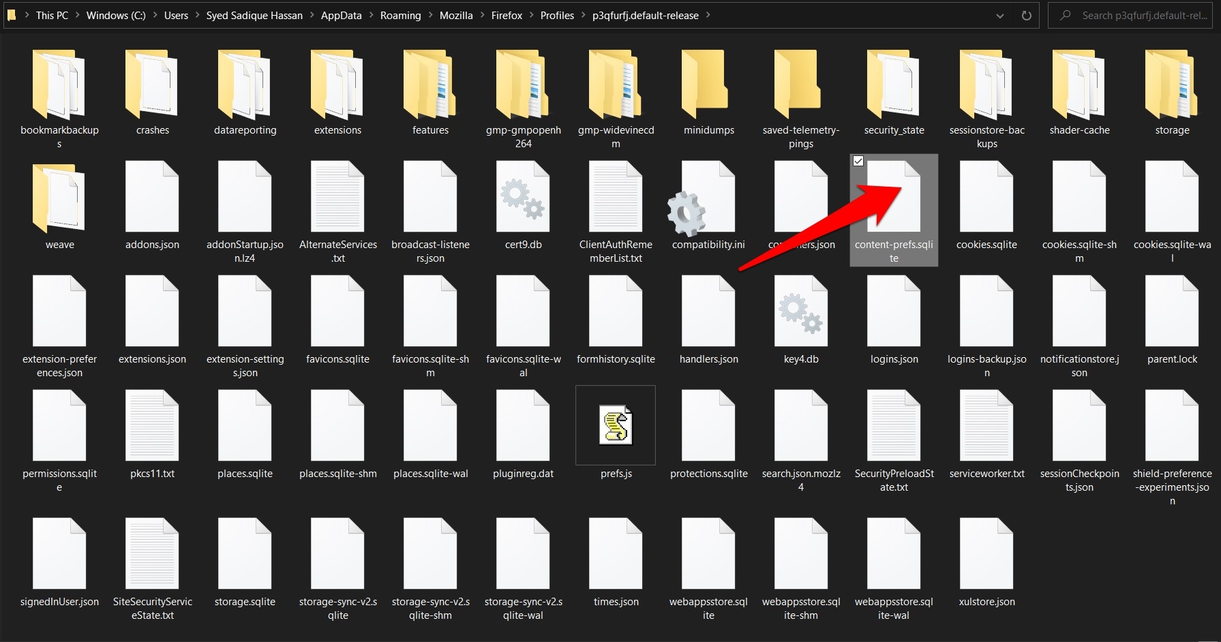Select the SiteSecurityServiceState.txt file icon

tap(152, 553)
